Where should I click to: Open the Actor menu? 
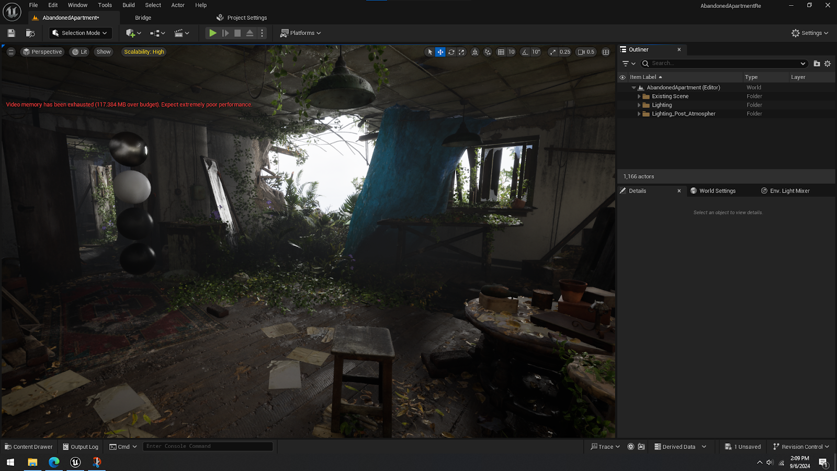[x=178, y=5]
